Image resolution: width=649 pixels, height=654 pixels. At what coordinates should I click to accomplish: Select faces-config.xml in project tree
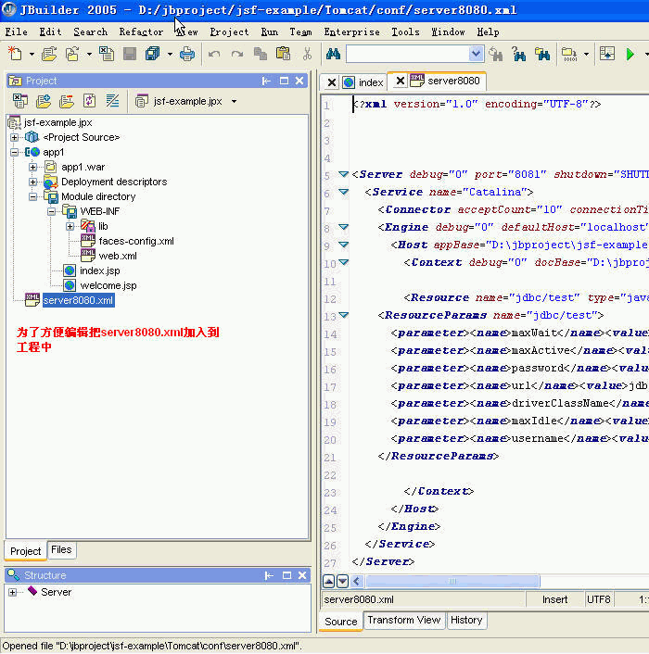[136, 241]
